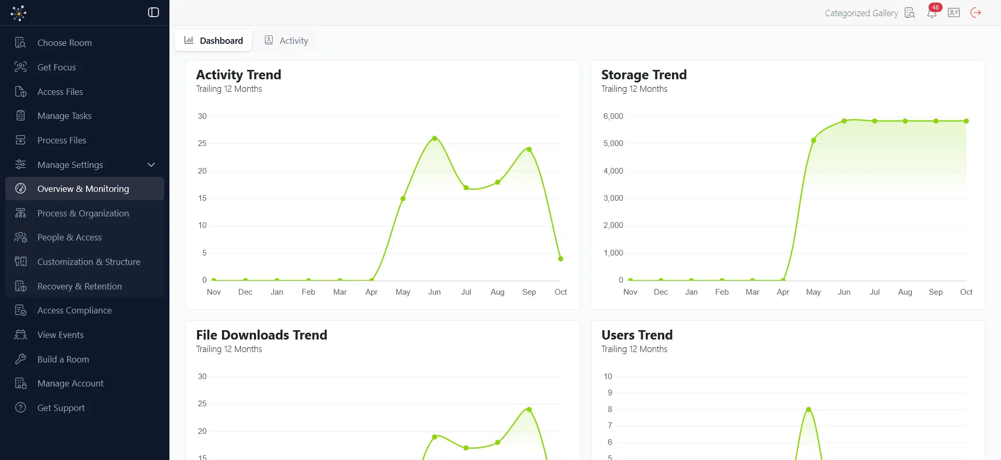Click the room search icon beside Categorized Gallery
This screenshot has height=460, width=1001.
coord(910,13)
